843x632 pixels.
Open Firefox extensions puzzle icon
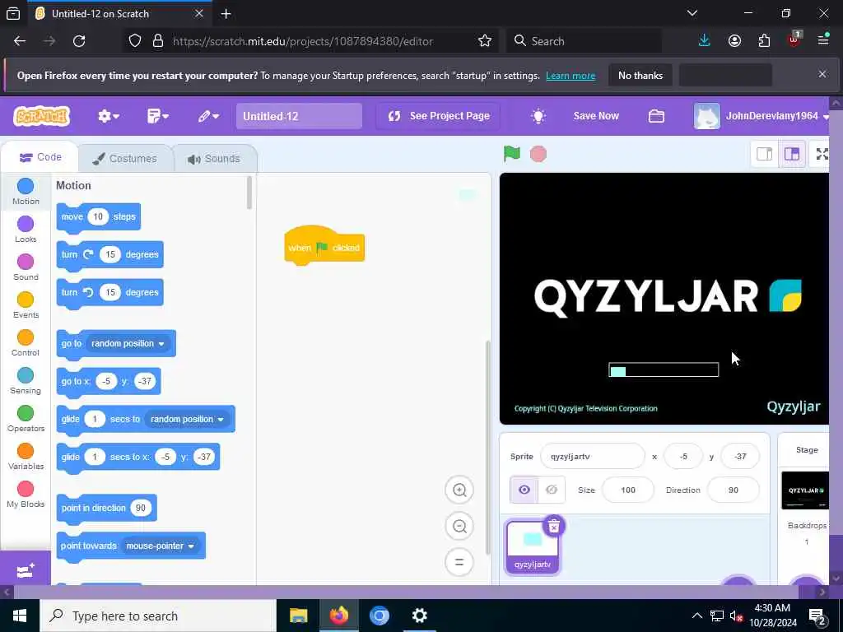(764, 41)
